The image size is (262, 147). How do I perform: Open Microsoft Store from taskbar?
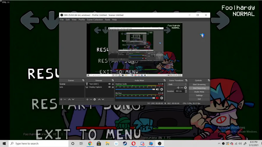99,144
